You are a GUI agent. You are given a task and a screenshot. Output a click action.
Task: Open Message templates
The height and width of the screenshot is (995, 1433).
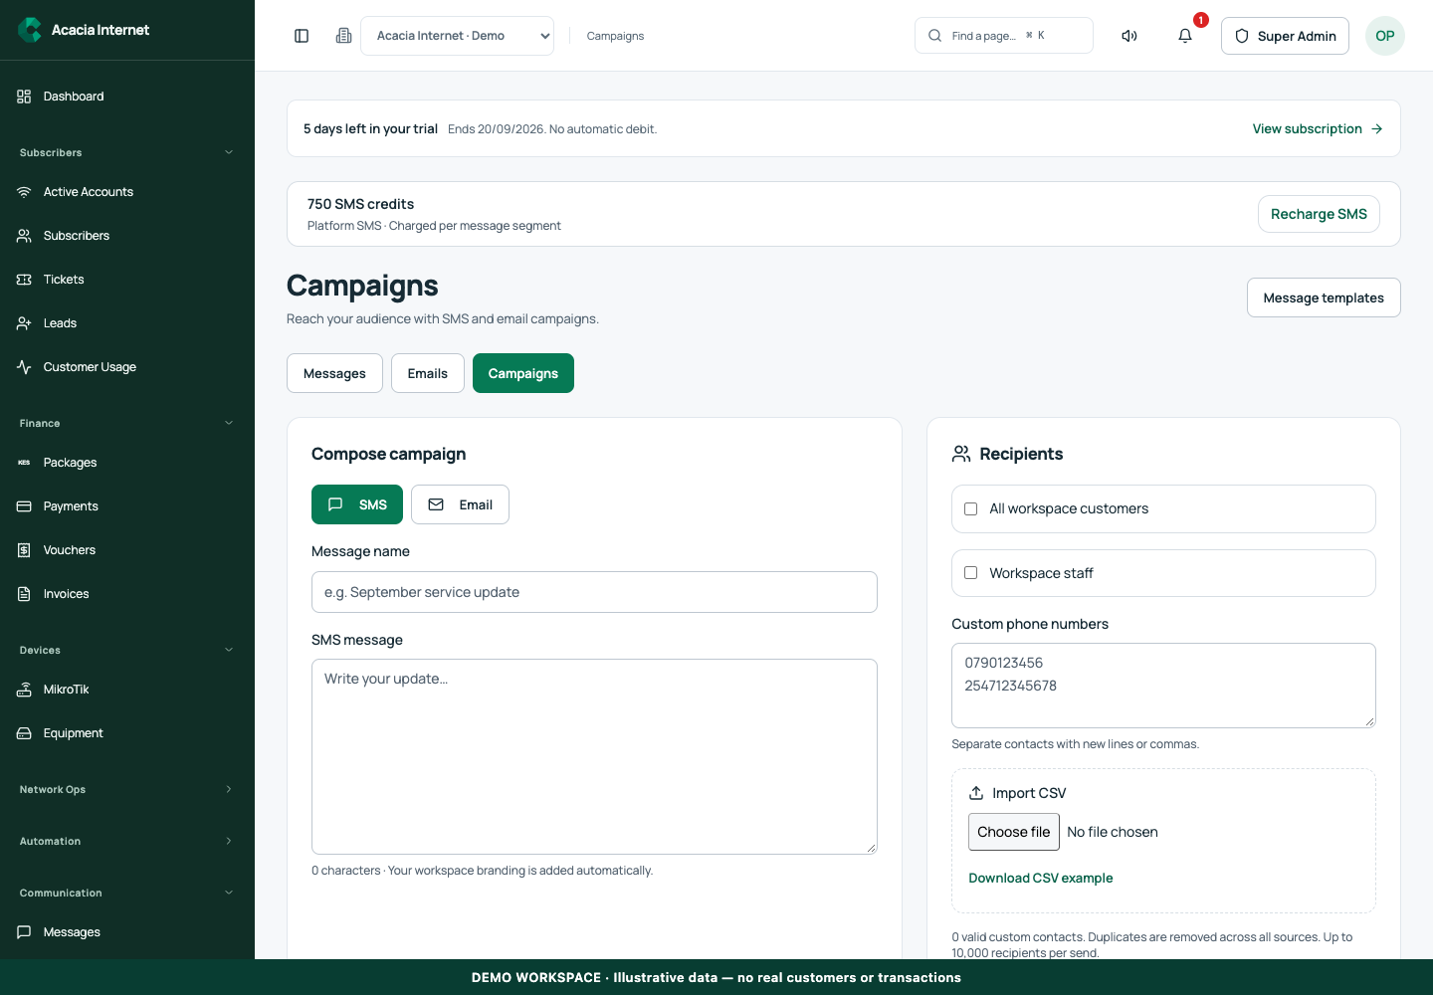click(1324, 298)
